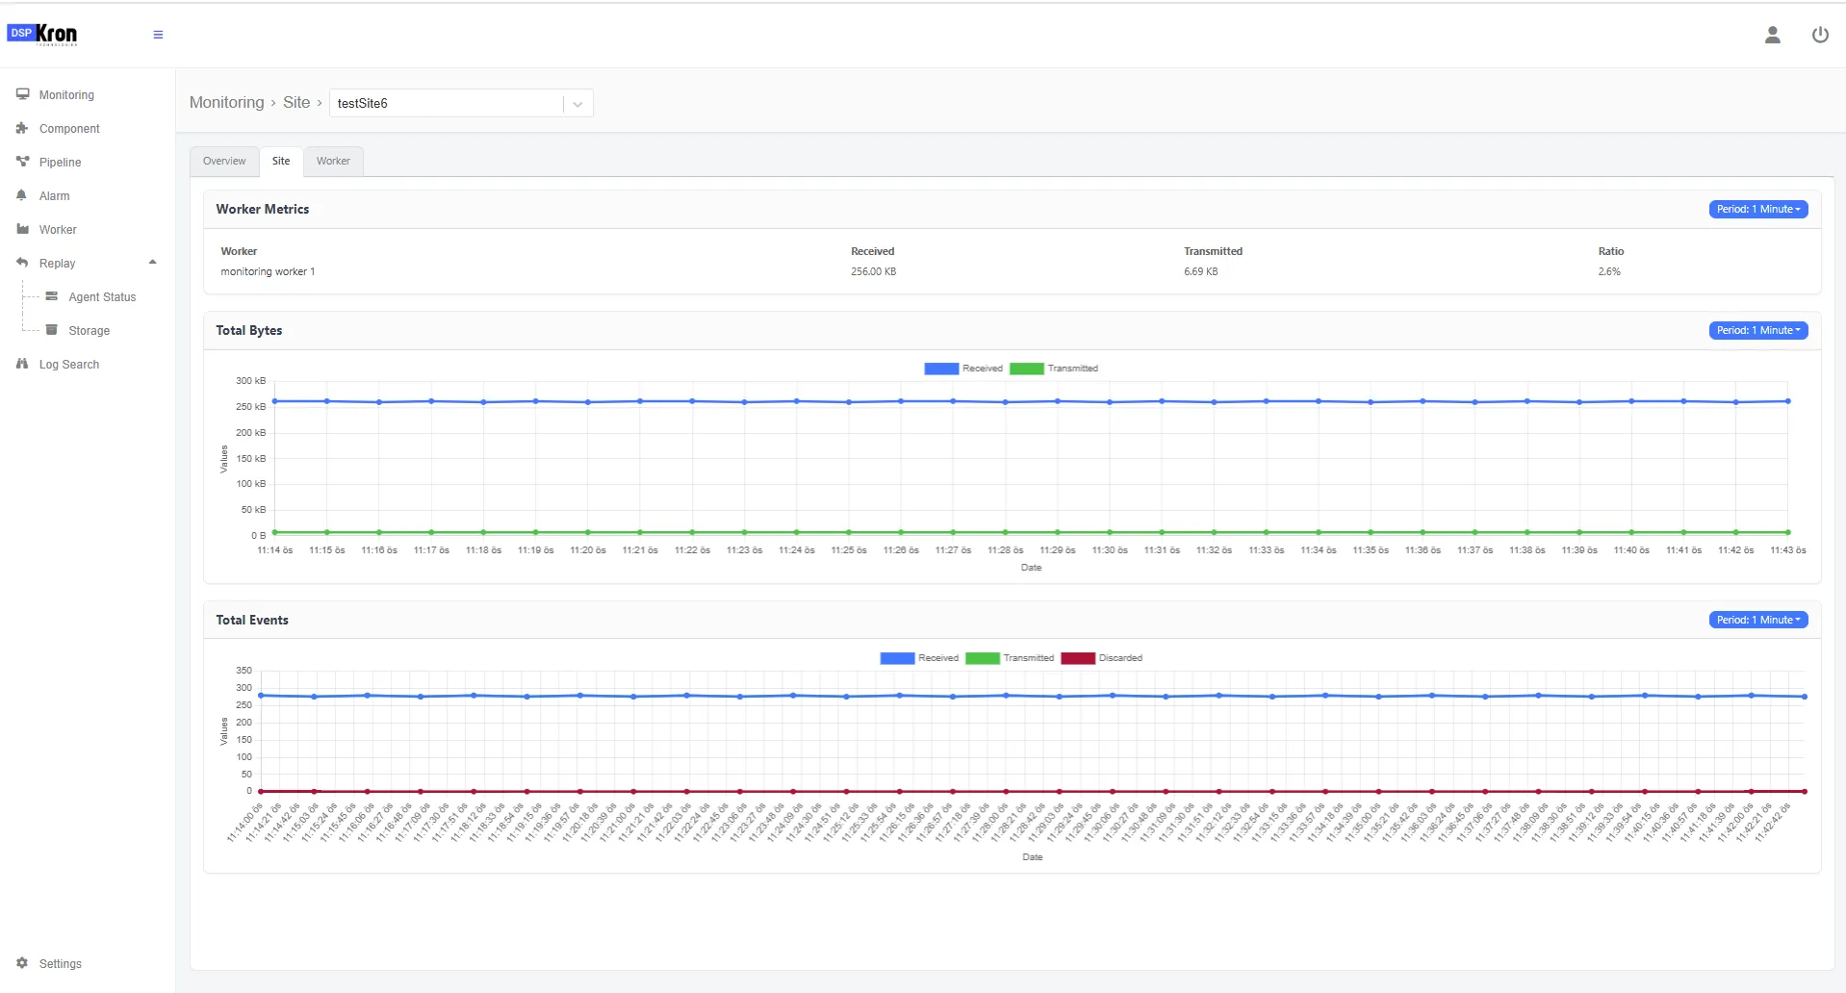
Task: Click the monitoring worker 1 row
Action: click(1013, 271)
